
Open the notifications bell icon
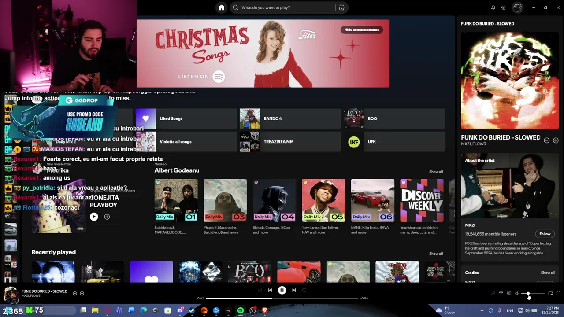(493, 7)
